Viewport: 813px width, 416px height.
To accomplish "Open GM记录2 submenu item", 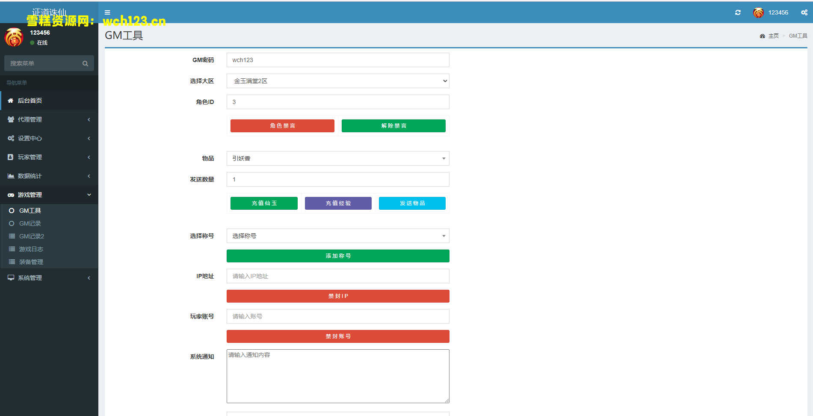I will (49, 236).
